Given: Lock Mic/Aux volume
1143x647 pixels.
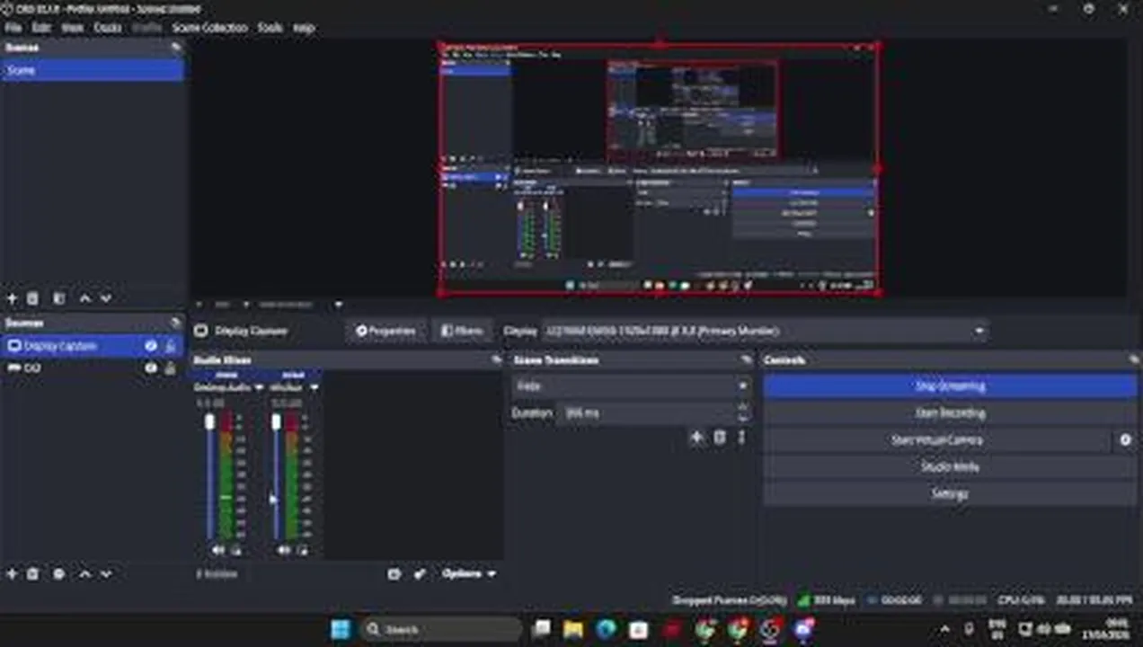Looking at the screenshot, I should 303,550.
